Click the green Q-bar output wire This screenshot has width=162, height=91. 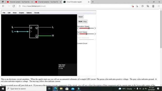[45, 36]
